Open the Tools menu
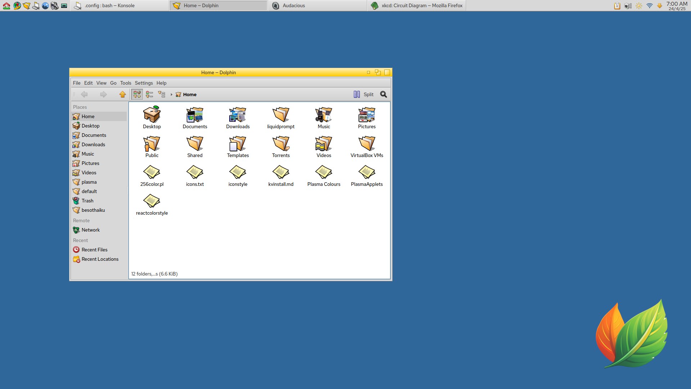 [126, 83]
